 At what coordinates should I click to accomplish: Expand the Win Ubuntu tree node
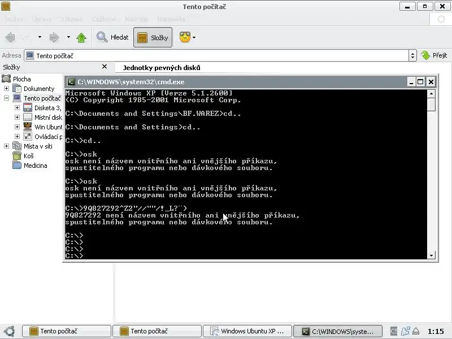17,127
